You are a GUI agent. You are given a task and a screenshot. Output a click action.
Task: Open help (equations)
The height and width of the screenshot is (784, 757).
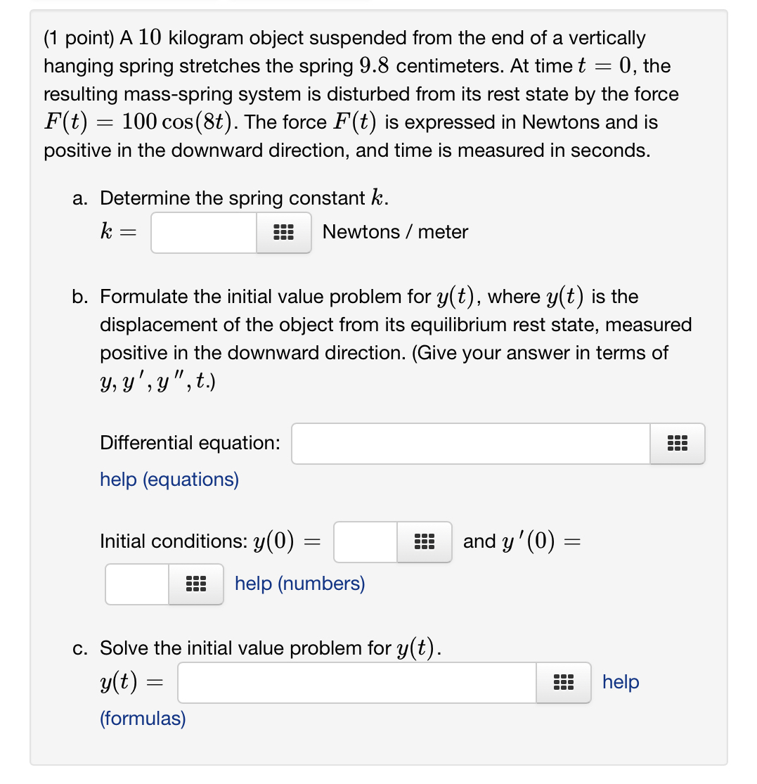[169, 479]
